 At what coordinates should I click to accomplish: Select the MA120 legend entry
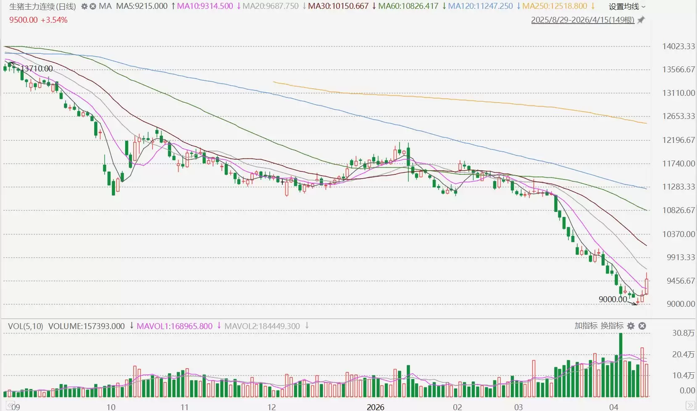tap(480, 6)
